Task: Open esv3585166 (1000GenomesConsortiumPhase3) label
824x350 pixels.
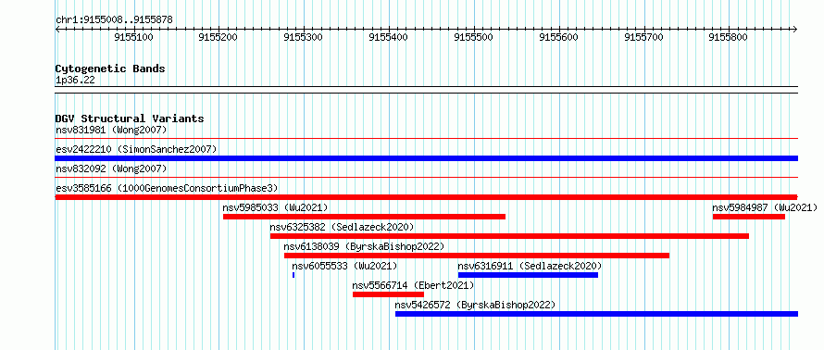Action: (x=167, y=188)
